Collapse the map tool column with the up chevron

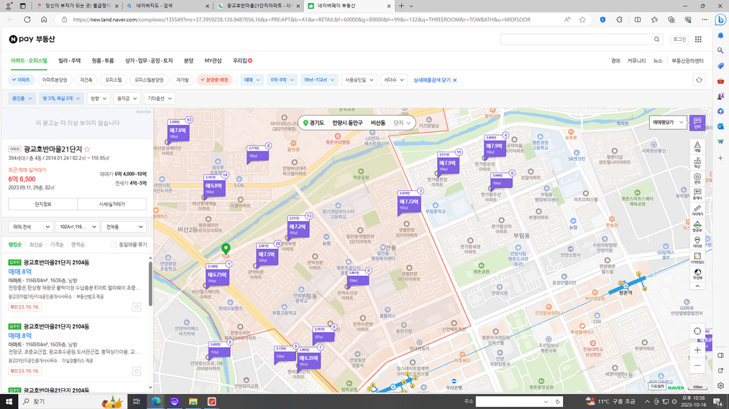(x=697, y=286)
